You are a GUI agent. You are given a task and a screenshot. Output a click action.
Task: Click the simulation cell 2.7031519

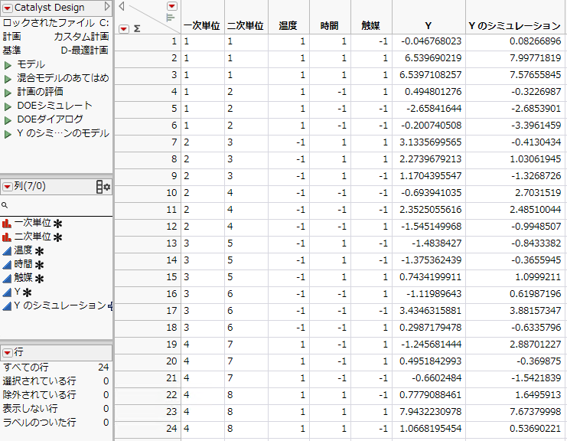point(515,193)
